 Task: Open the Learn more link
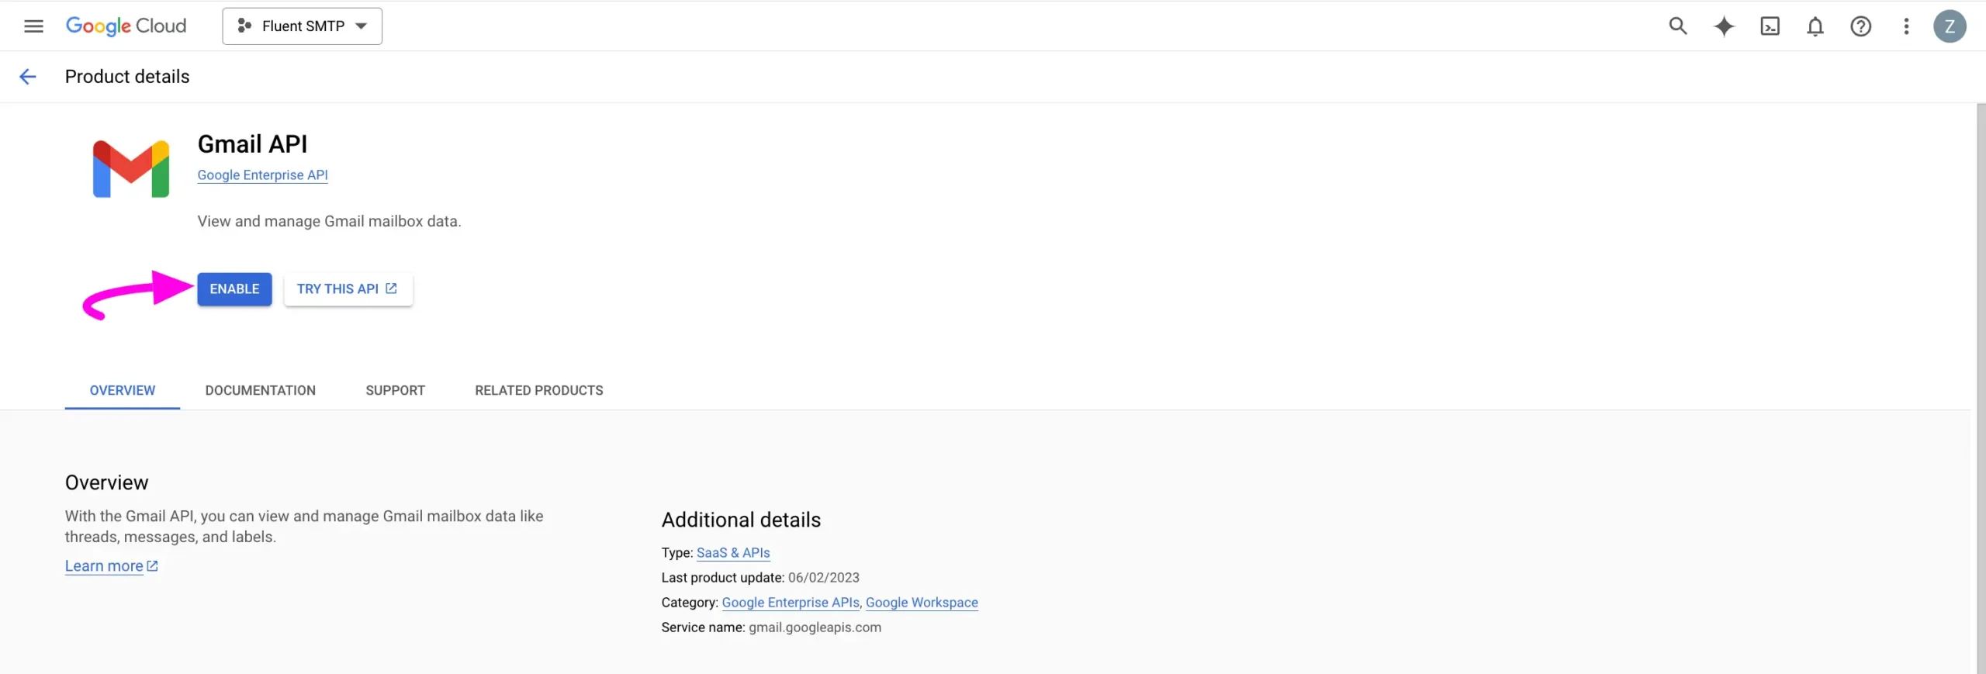[x=112, y=565]
